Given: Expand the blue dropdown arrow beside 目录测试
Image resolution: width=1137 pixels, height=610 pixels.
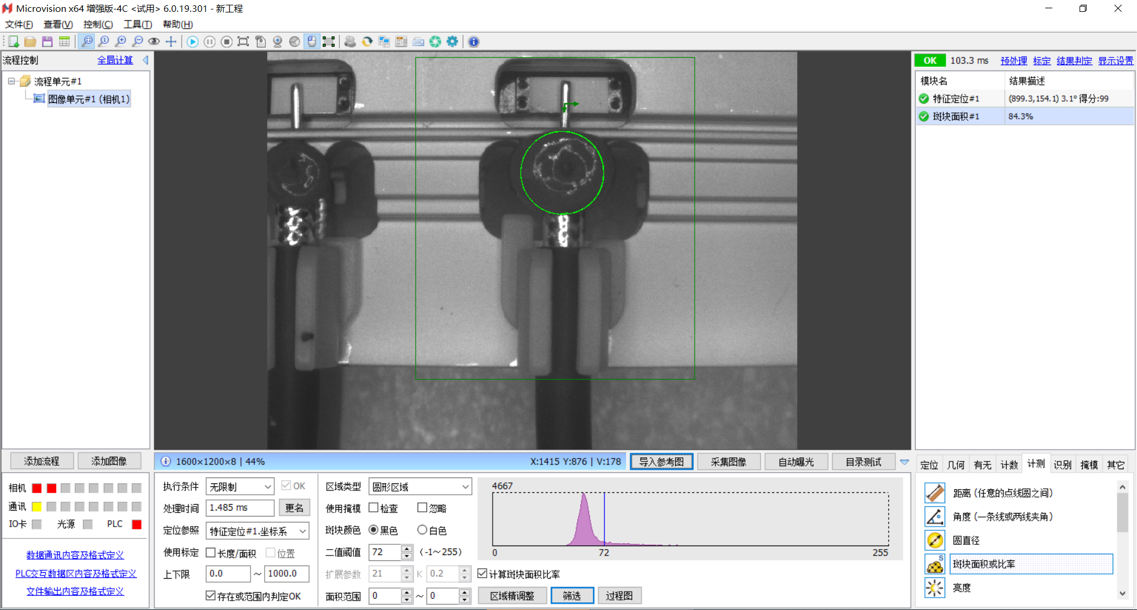Looking at the screenshot, I should (904, 462).
